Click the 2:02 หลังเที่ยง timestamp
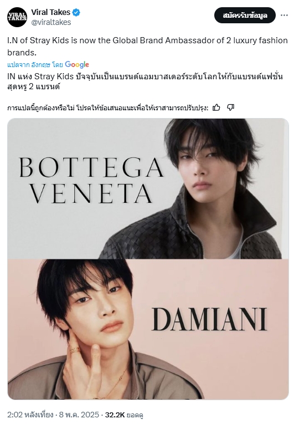 (30, 415)
